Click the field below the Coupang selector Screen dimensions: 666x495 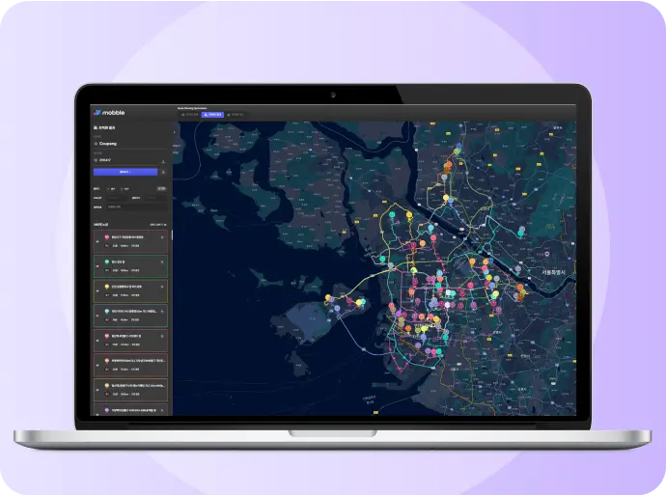(126, 160)
